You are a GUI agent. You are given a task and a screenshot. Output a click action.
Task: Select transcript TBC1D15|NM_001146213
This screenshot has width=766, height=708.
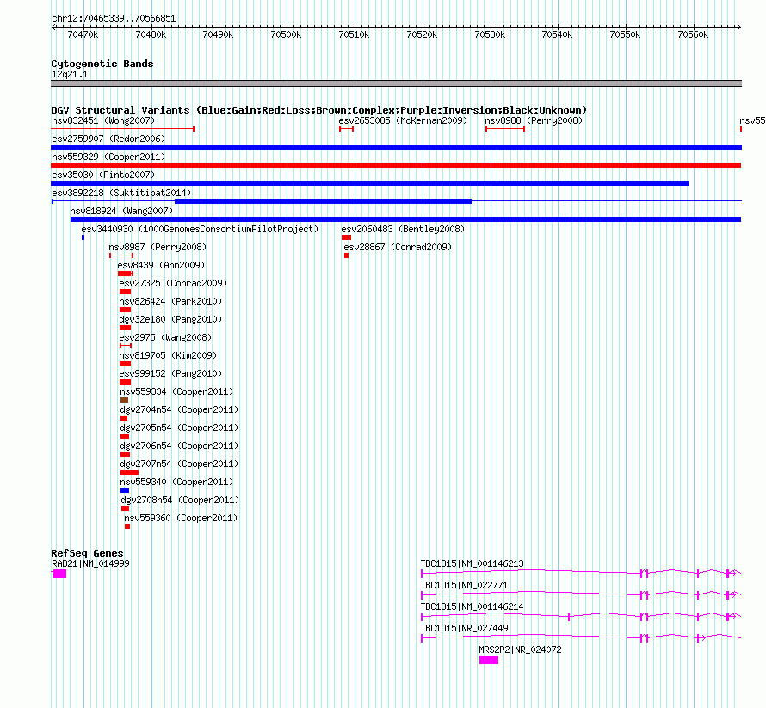tap(472, 563)
